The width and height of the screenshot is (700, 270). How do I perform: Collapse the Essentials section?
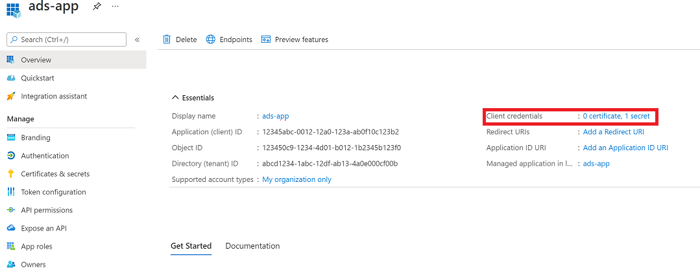tap(175, 98)
